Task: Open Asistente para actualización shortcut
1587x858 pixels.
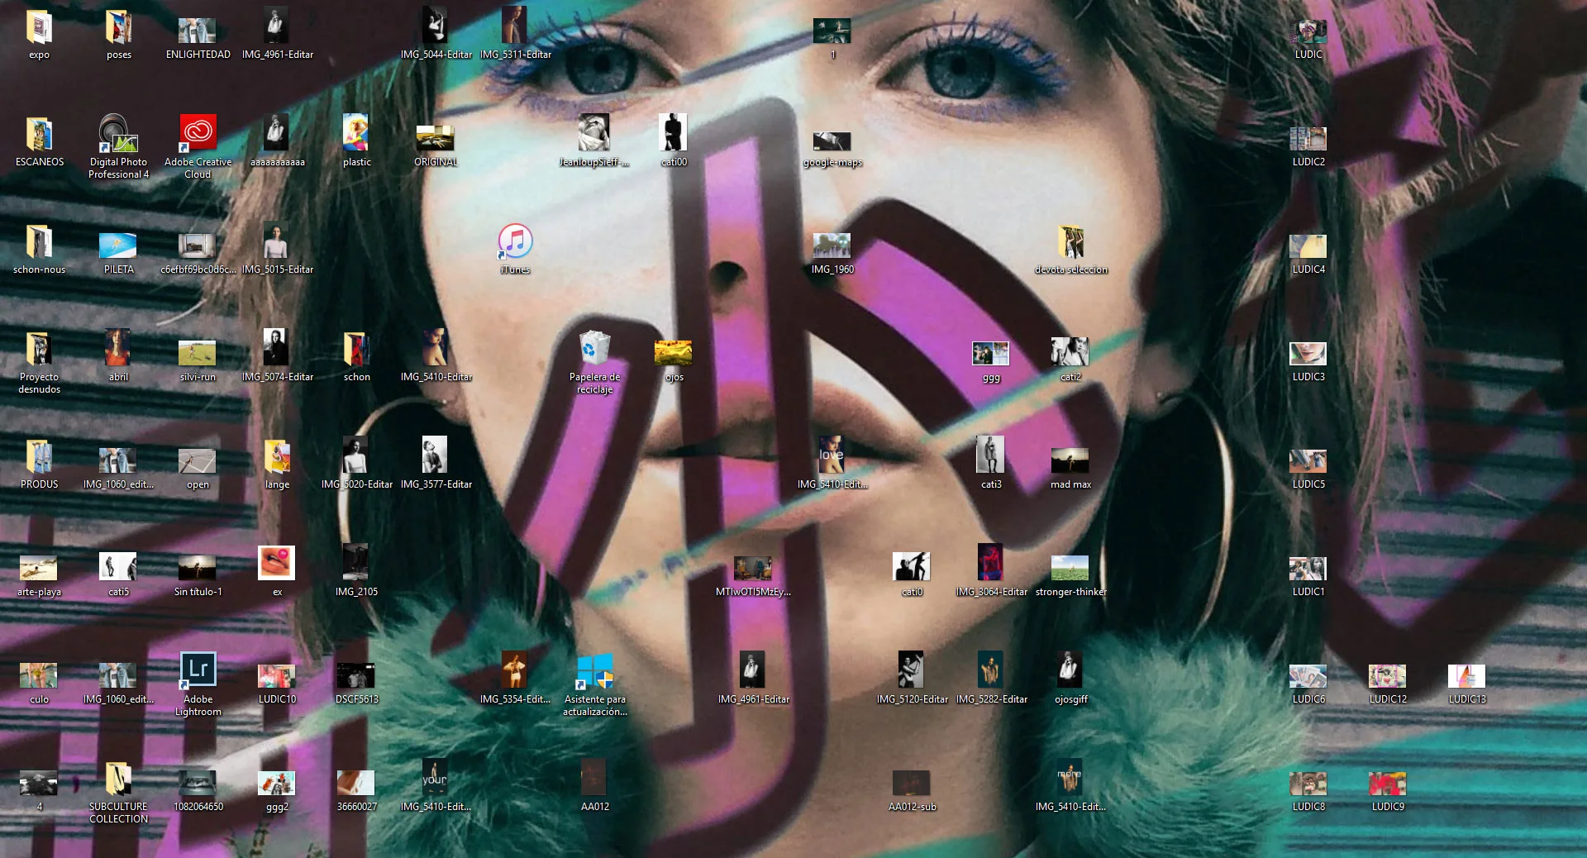Action: tap(594, 671)
